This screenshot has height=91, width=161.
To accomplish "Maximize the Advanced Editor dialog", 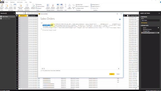I will pyautogui.click(x=117, y=14).
